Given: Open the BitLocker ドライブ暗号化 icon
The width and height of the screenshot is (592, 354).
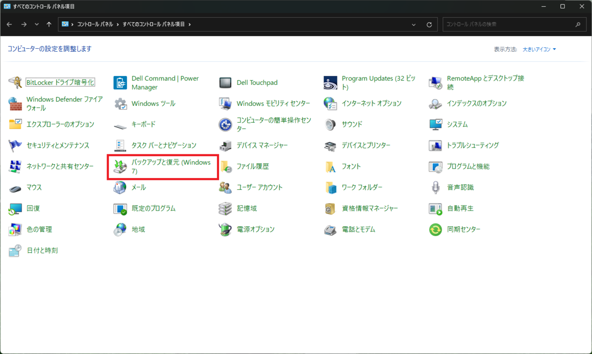Looking at the screenshot, I should [15, 82].
